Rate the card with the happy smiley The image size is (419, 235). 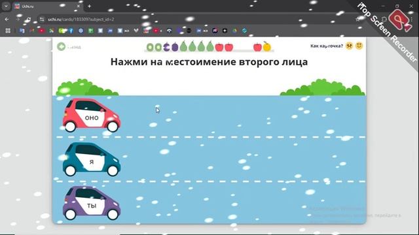(359, 46)
